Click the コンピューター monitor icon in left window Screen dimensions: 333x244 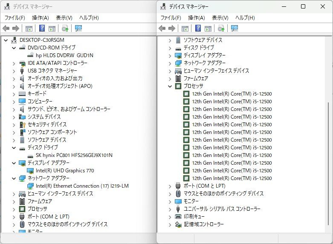pos(22,102)
